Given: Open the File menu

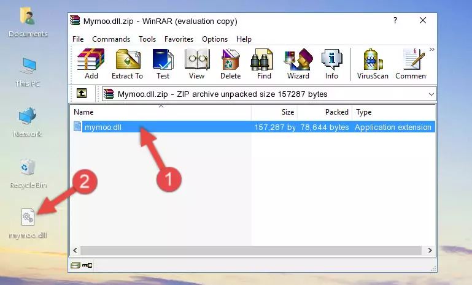Looking at the screenshot, I should click(x=78, y=39).
